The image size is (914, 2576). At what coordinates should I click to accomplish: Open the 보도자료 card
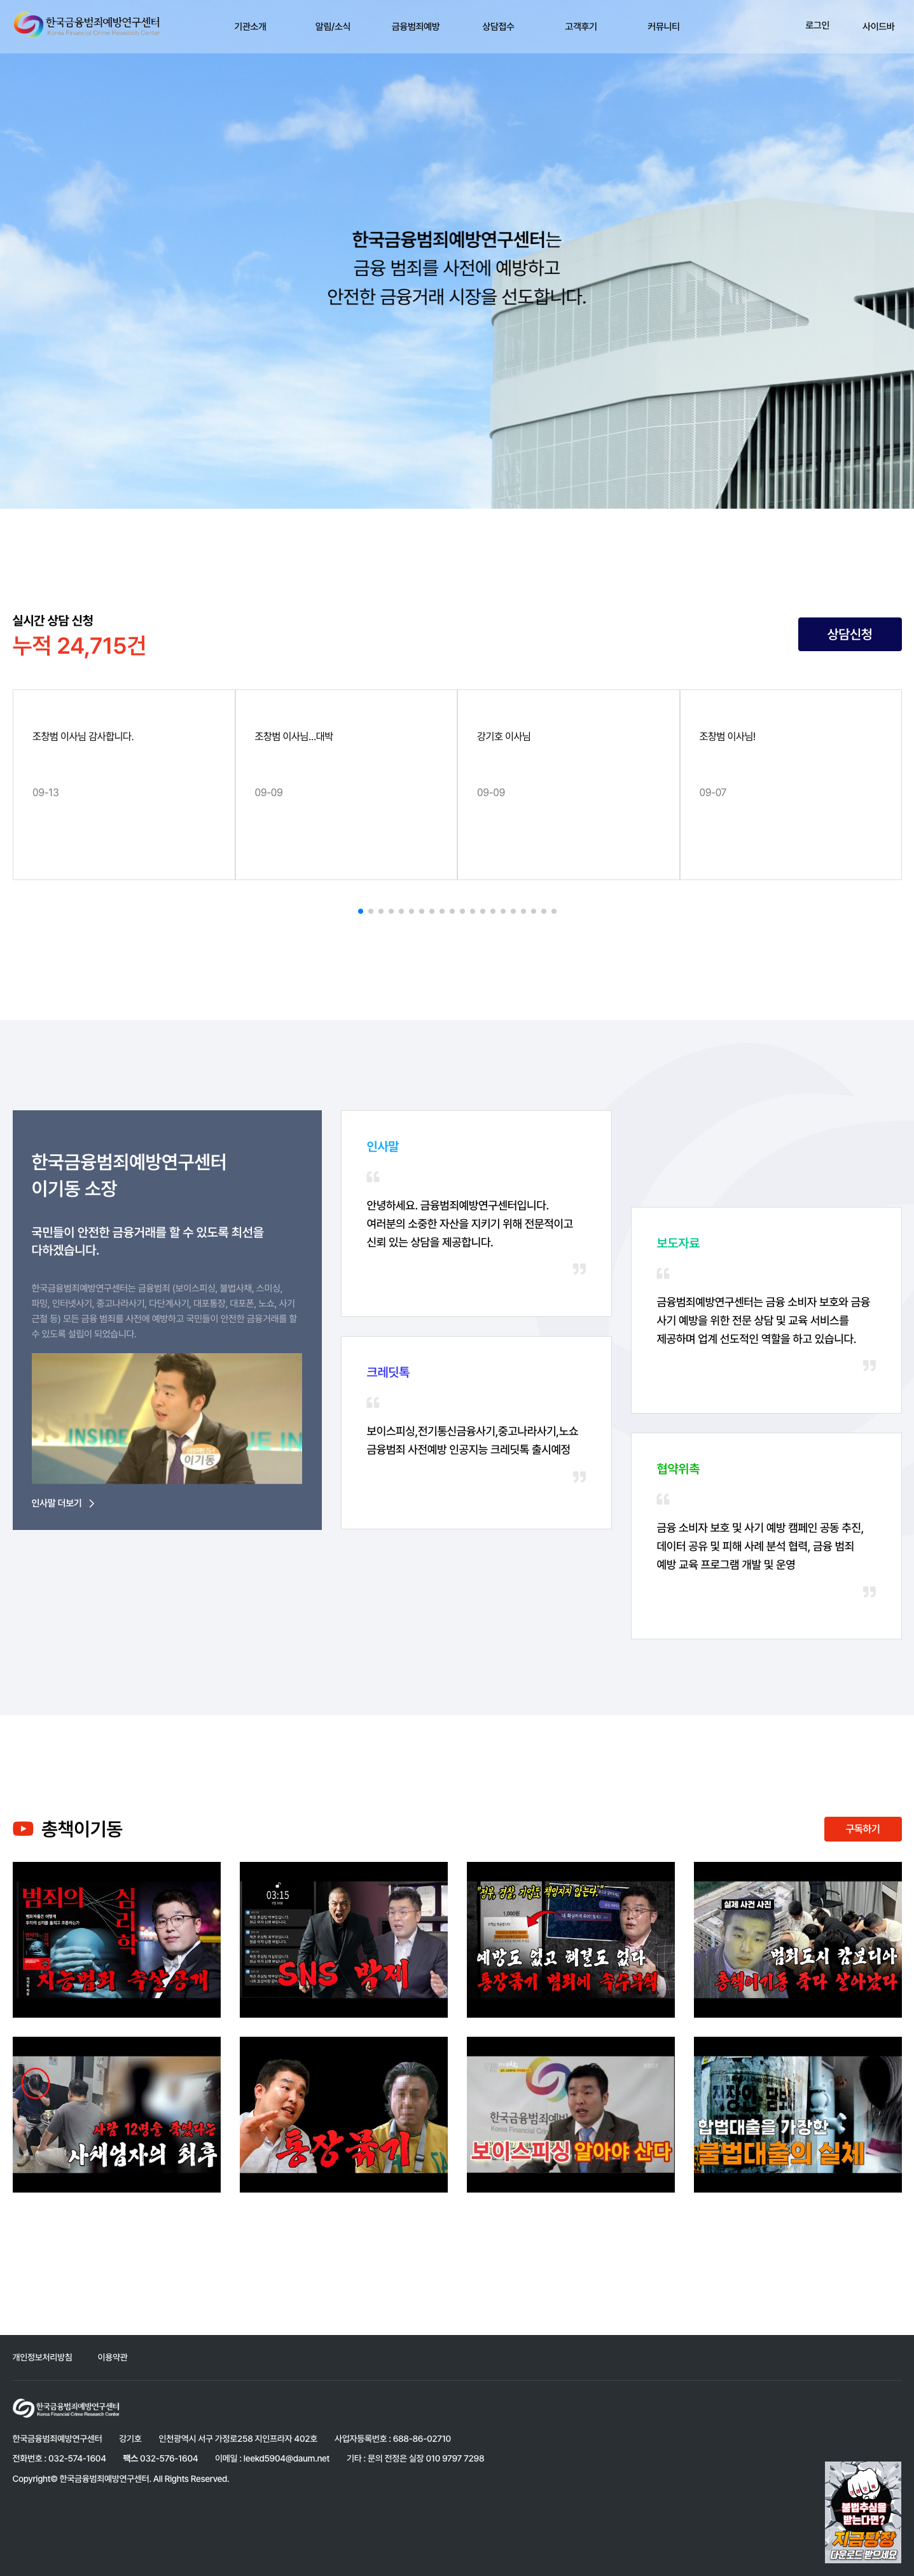pyautogui.click(x=766, y=1310)
